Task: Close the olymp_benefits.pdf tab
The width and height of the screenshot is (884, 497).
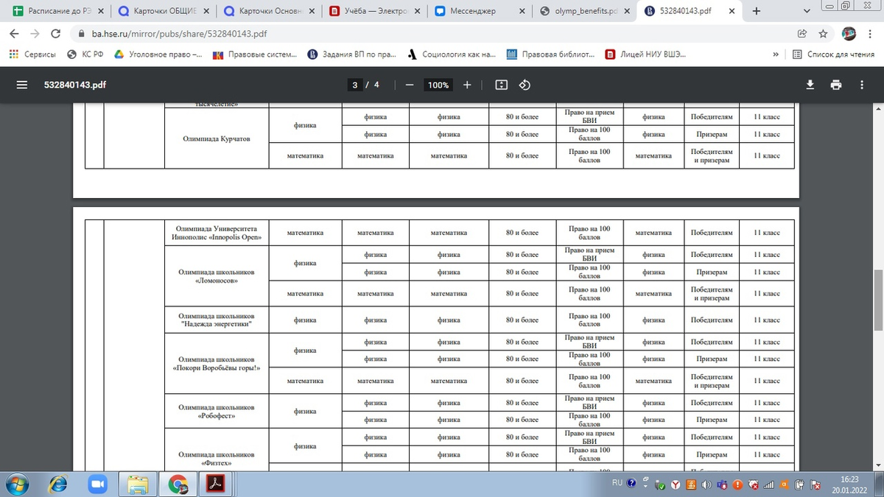Action: pos(628,11)
